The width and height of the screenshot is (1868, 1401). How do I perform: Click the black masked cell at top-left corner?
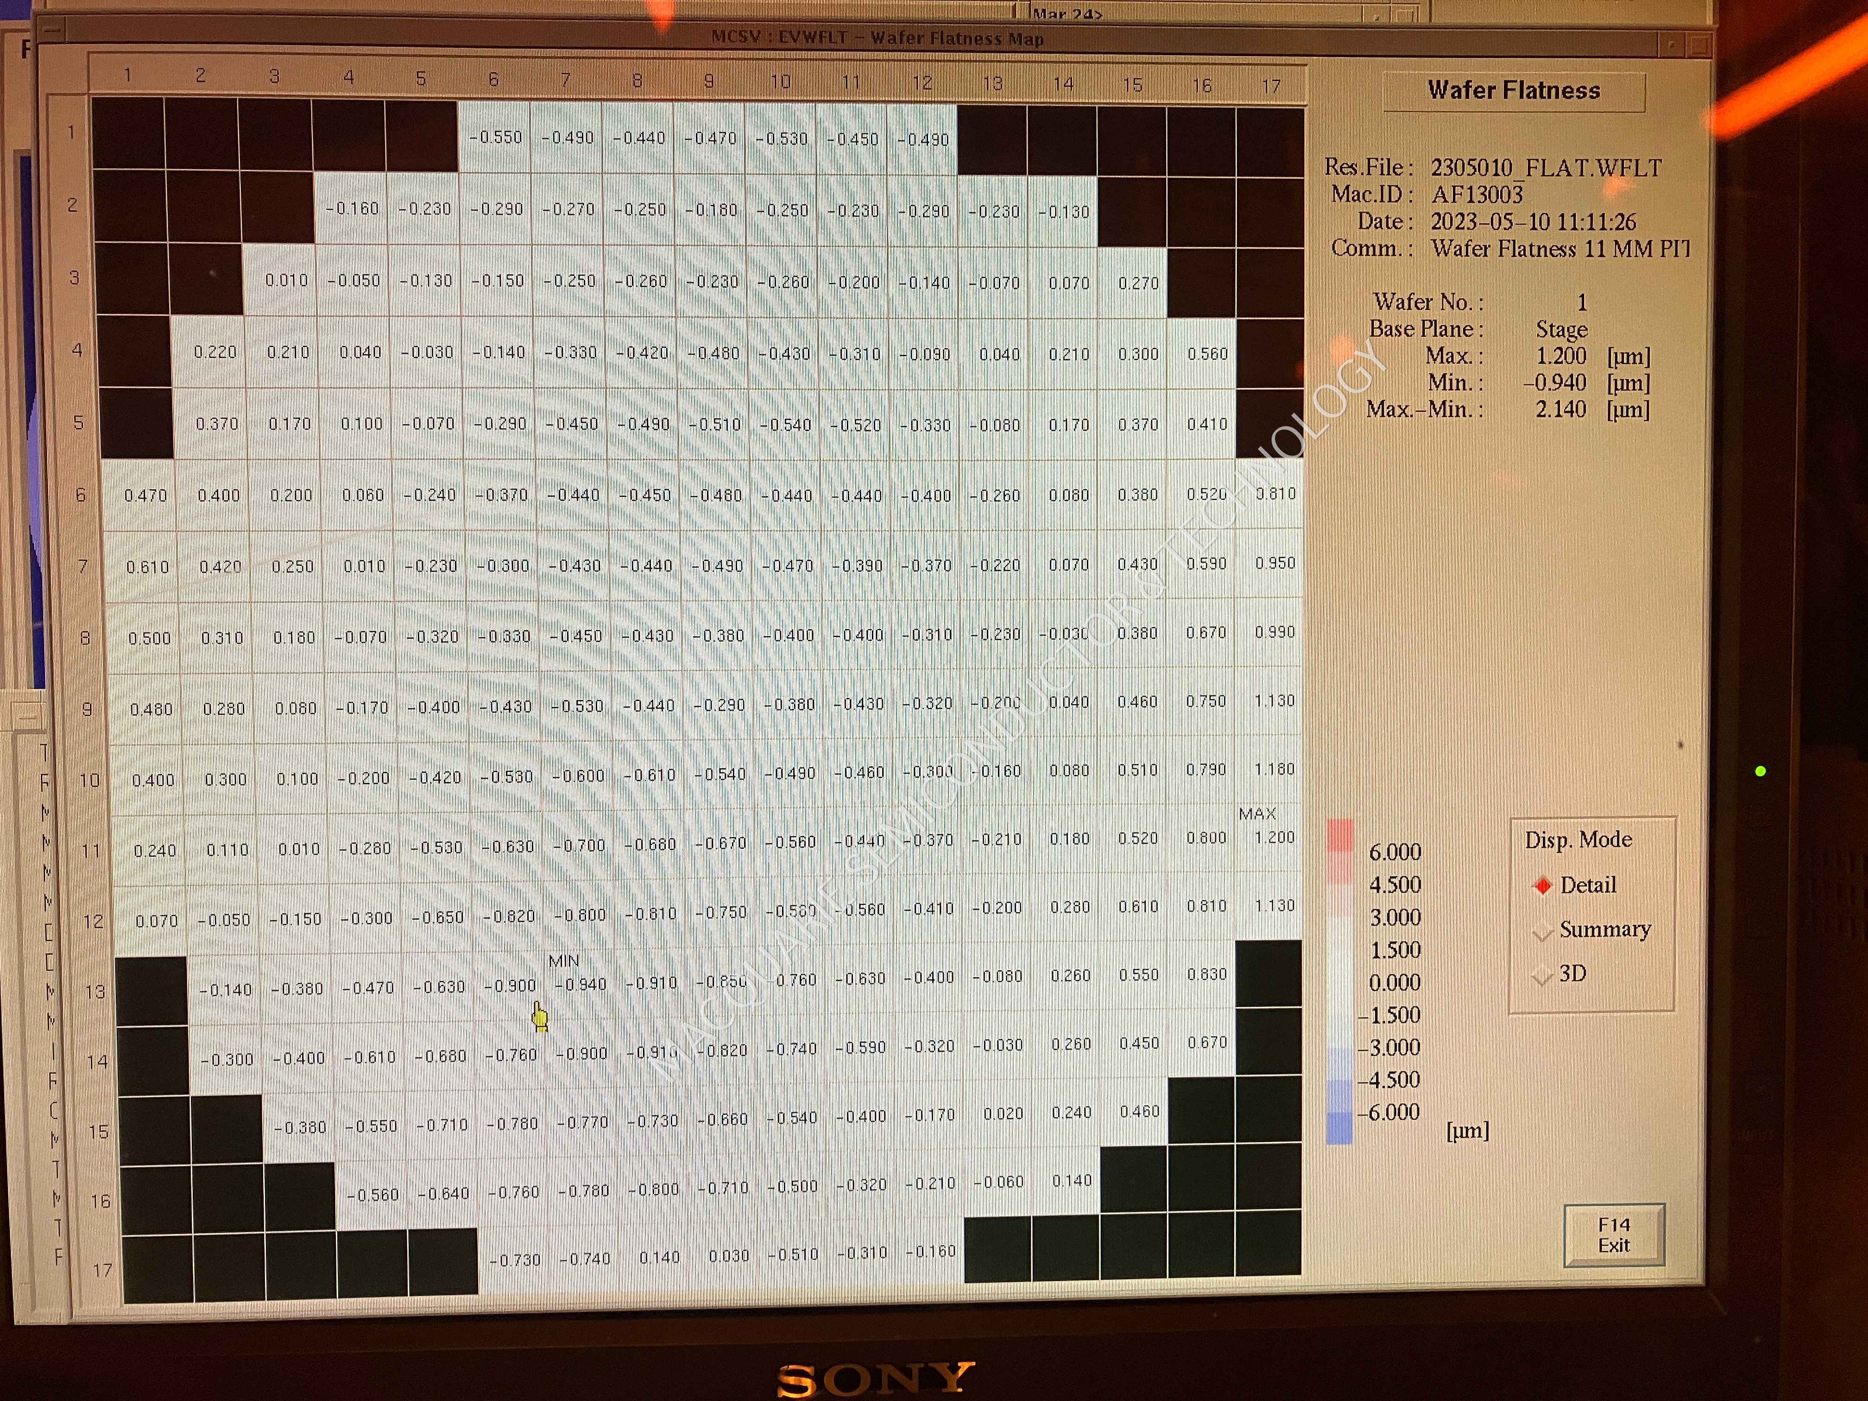coord(127,133)
